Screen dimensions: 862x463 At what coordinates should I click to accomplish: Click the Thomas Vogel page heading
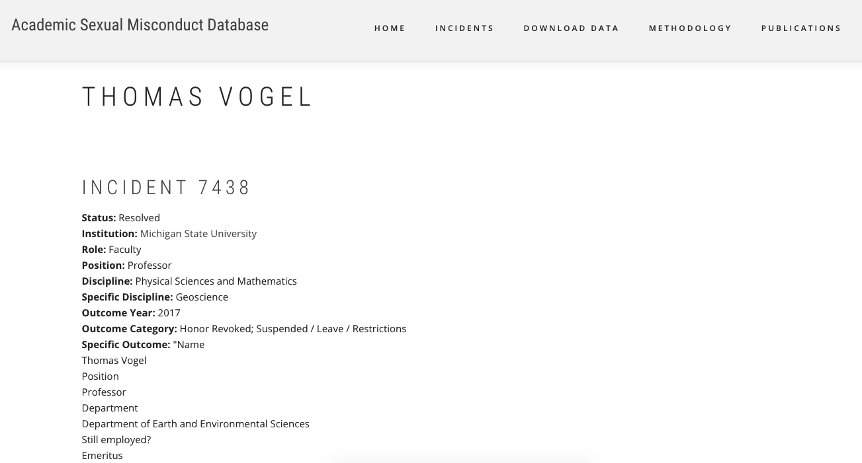197,97
